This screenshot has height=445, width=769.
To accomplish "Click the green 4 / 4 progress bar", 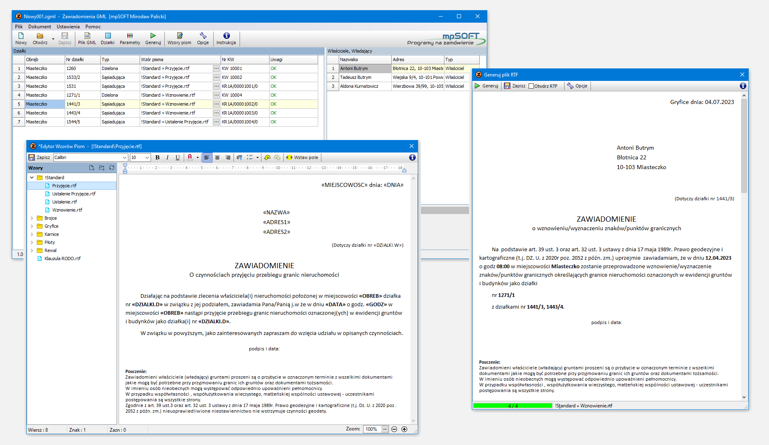I will point(513,405).
